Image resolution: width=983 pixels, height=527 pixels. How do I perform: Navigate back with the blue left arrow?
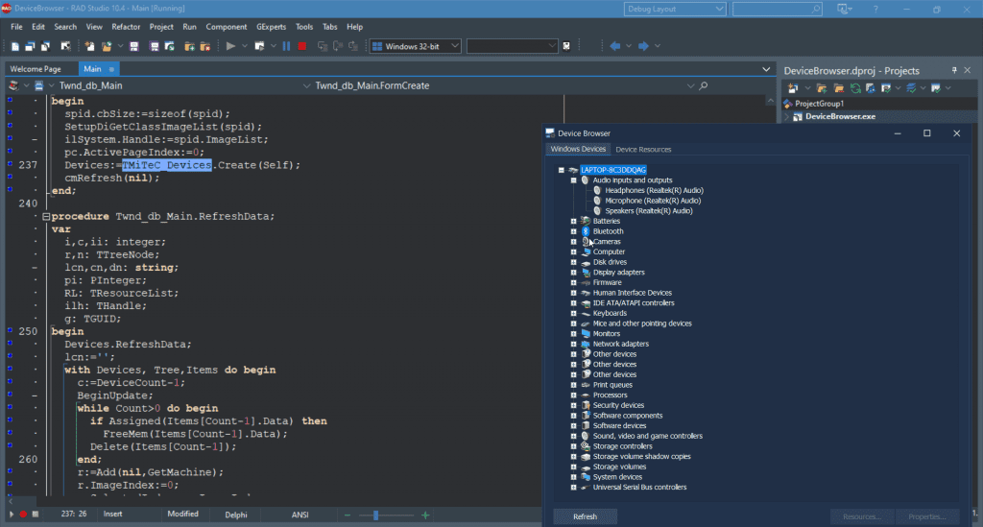point(615,46)
